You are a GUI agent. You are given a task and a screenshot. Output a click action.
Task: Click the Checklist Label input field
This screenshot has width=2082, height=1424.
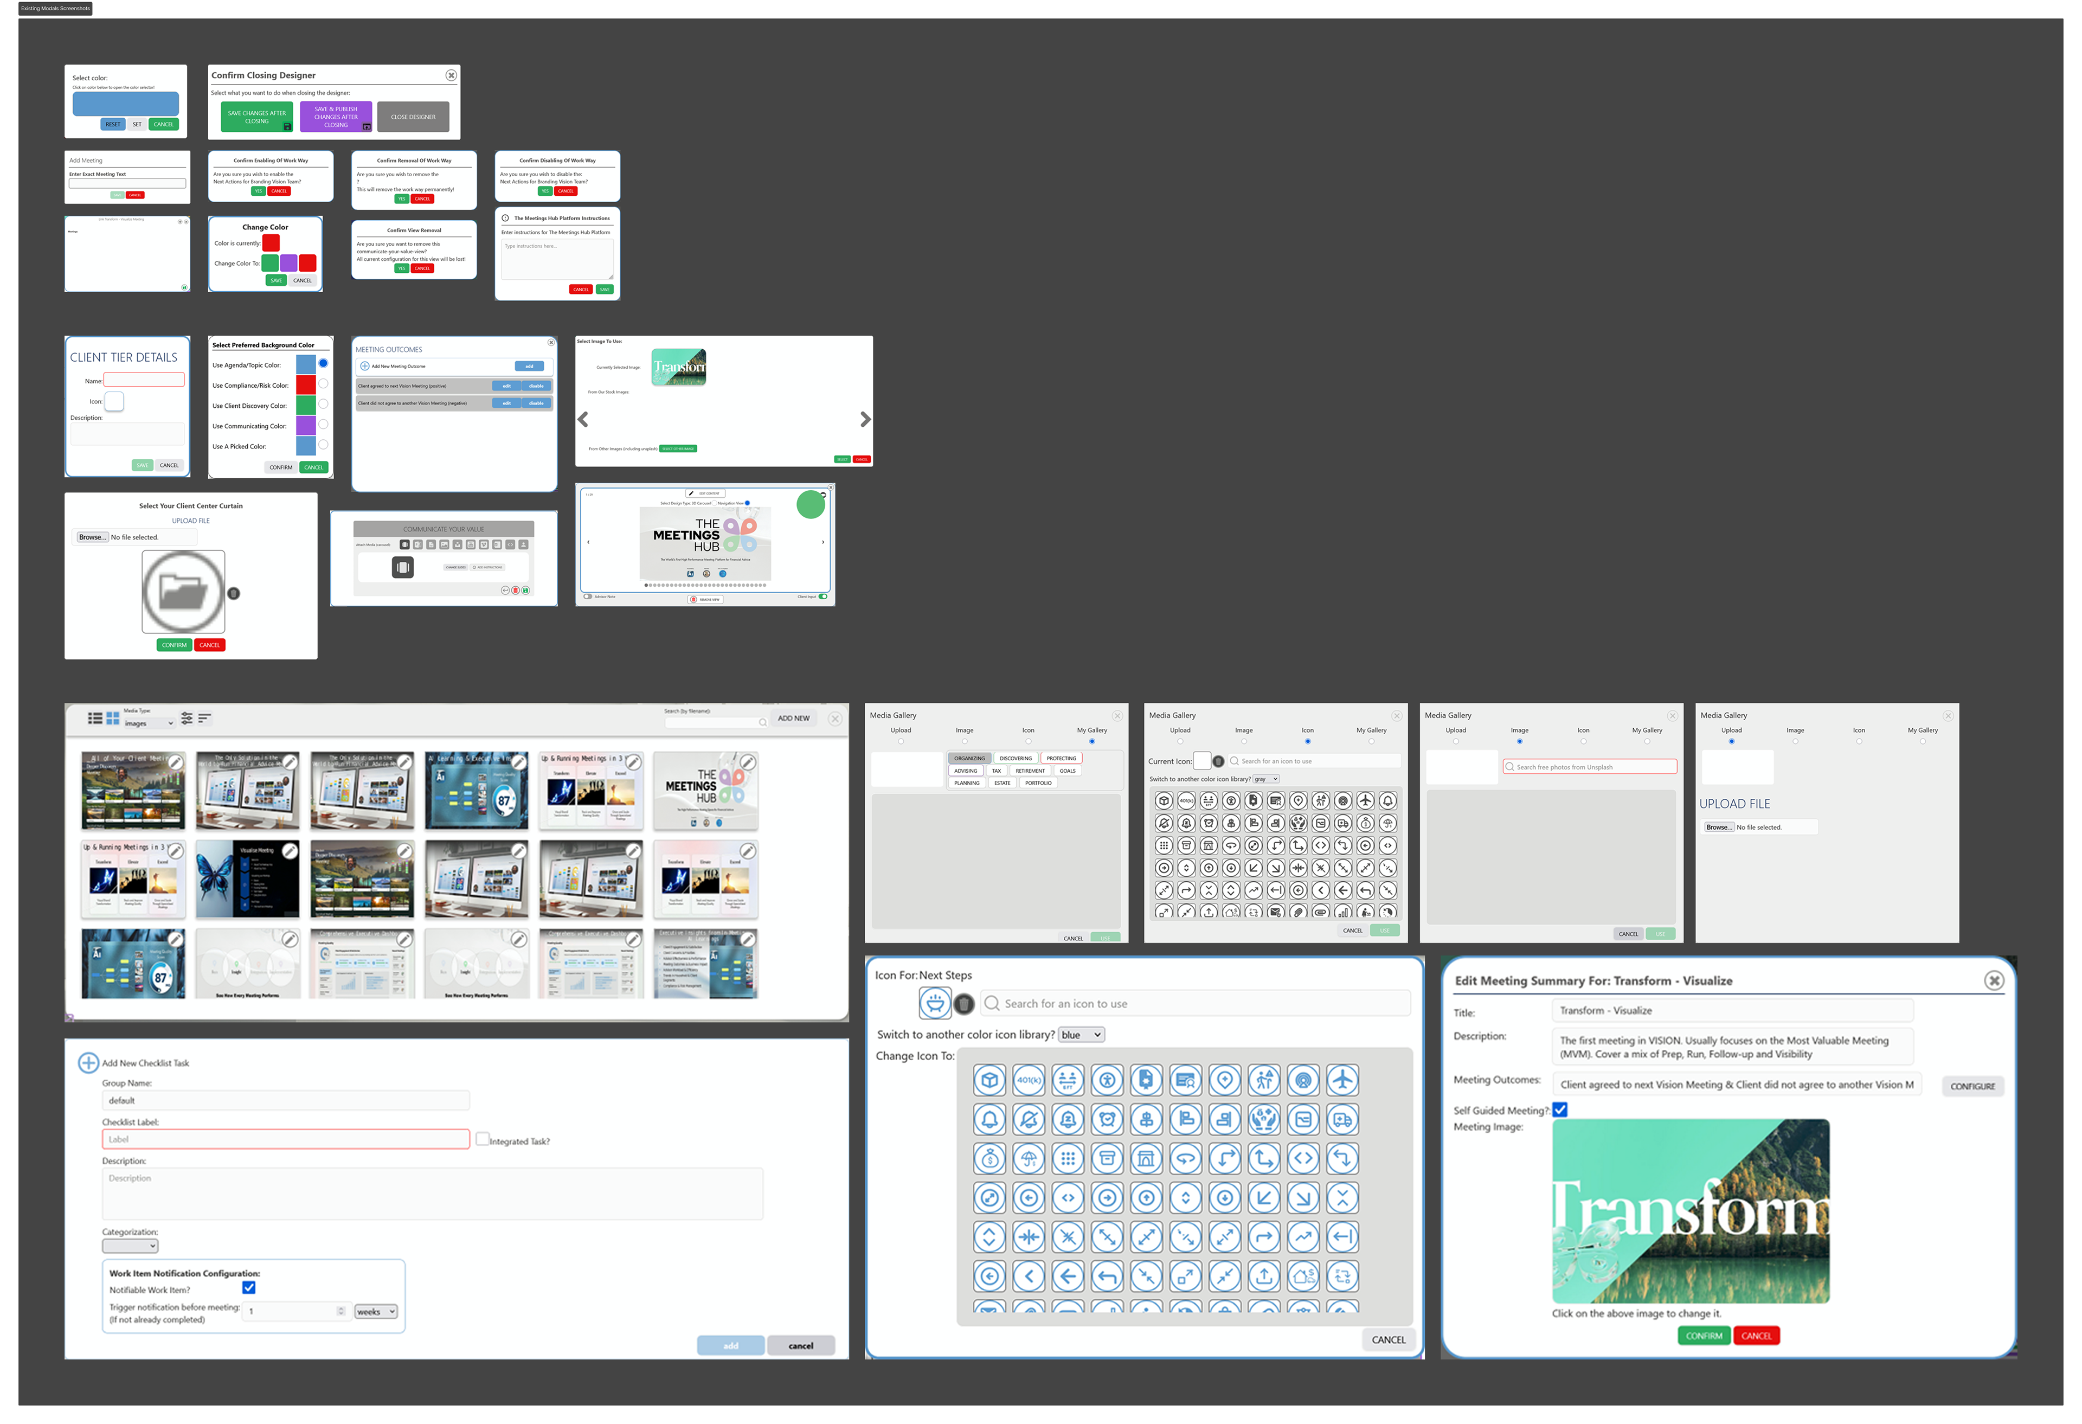286,1139
